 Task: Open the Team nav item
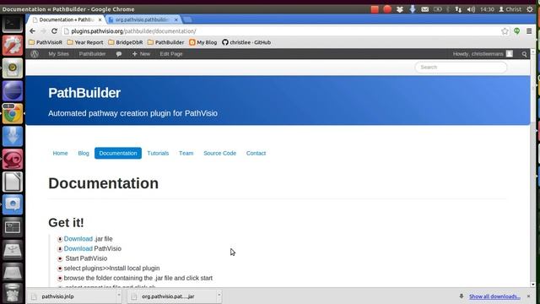(x=186, y=153)
